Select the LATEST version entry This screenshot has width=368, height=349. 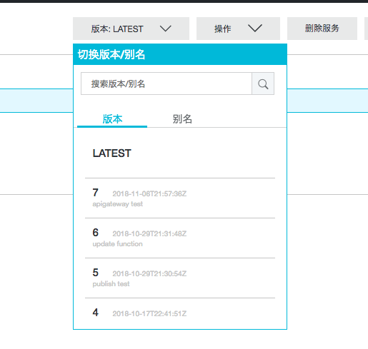[180, 153]
